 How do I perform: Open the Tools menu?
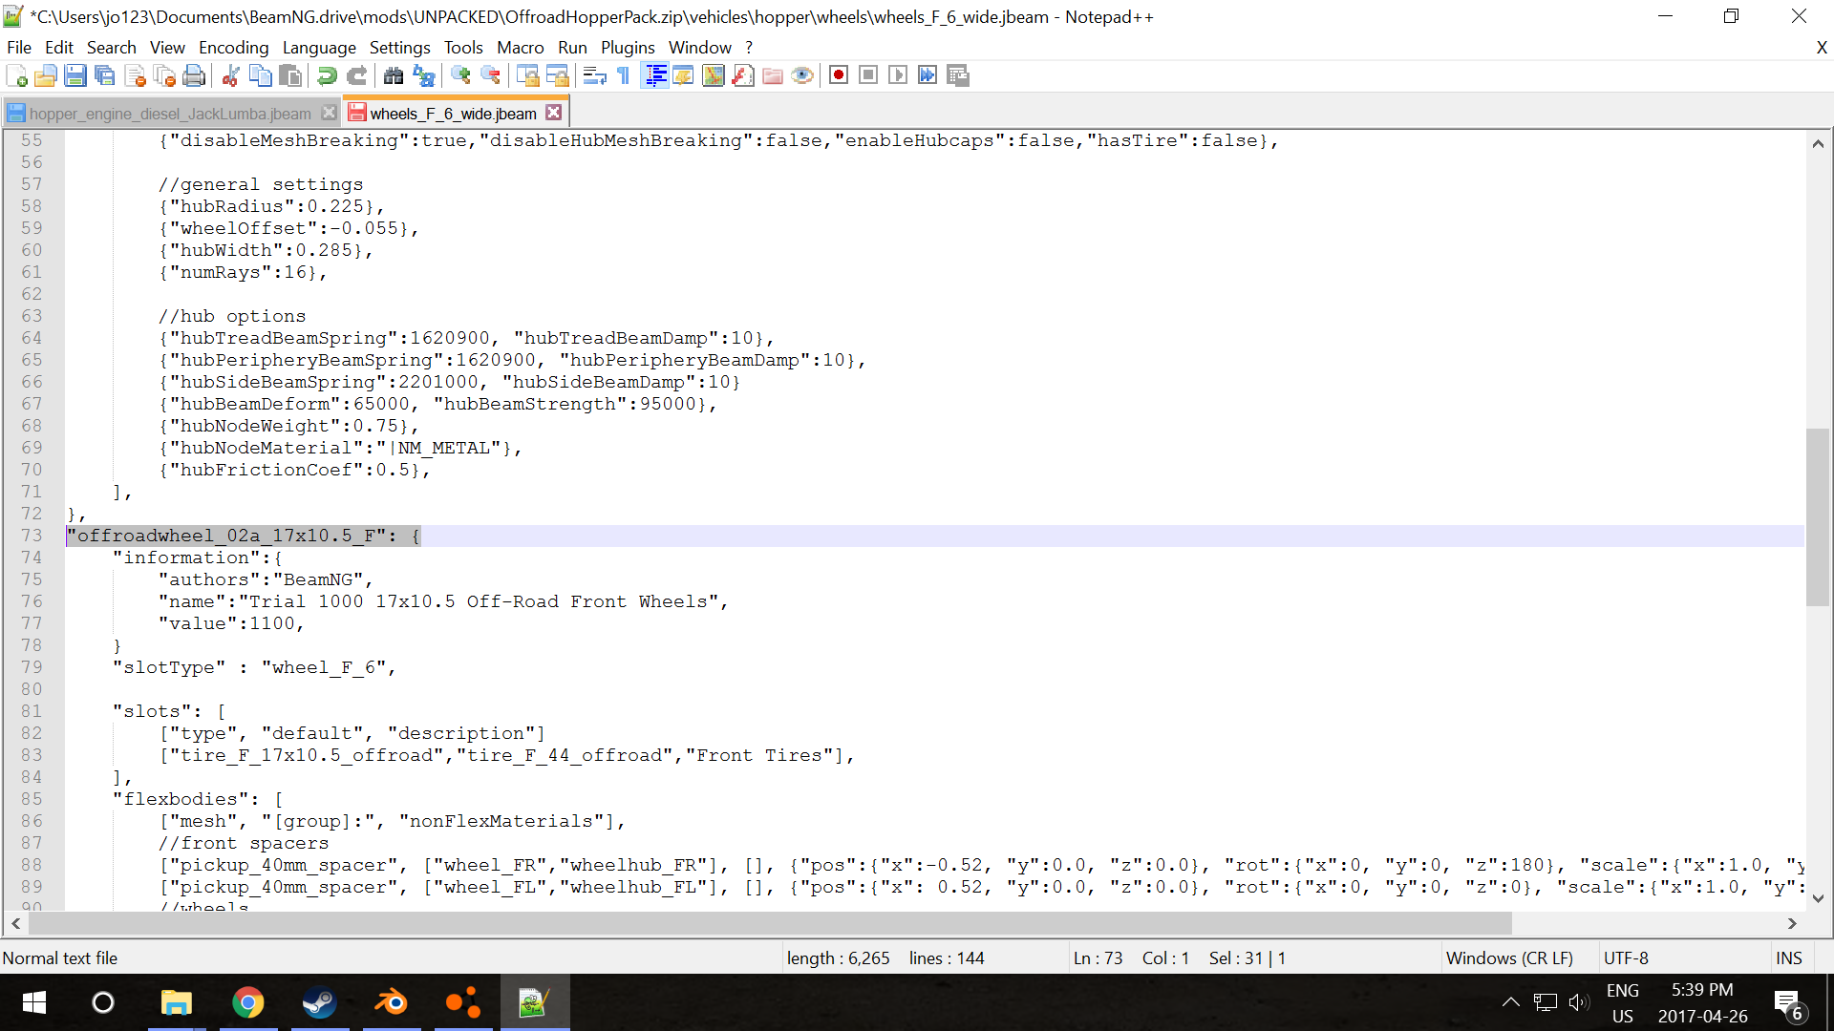463,48
